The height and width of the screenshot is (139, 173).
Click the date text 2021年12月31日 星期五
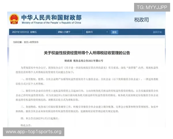click(x=25, y=32)
